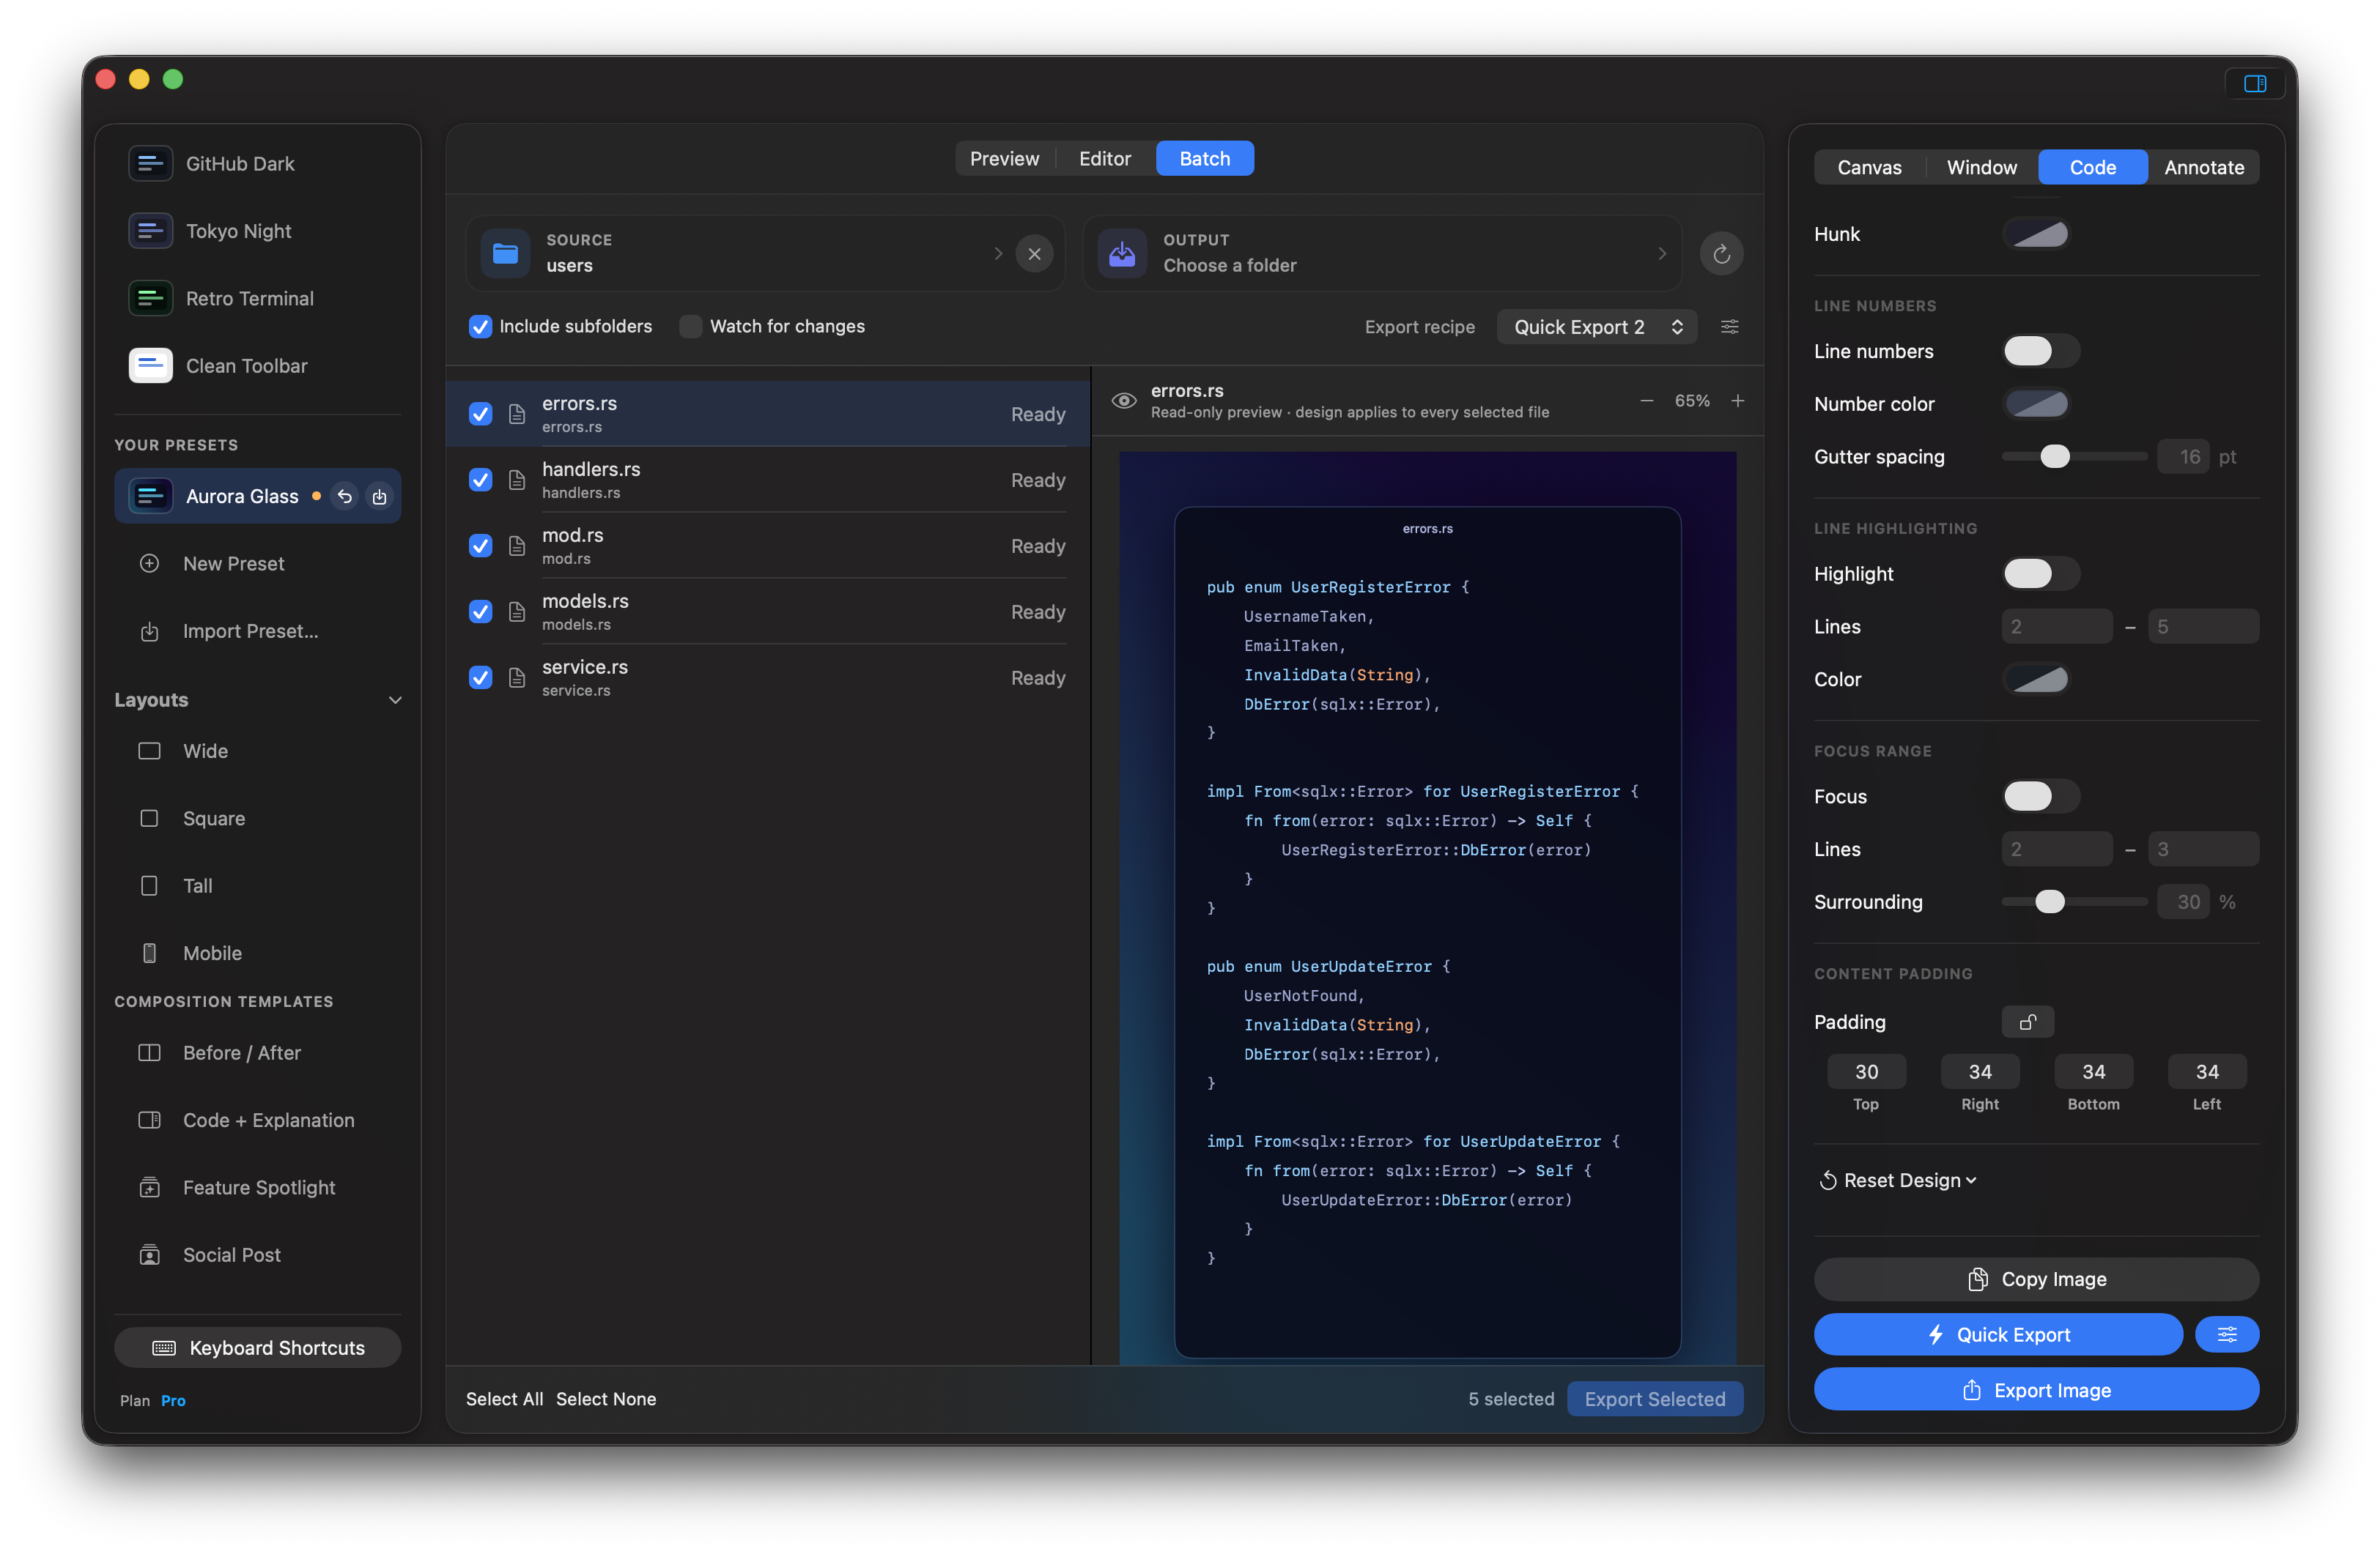Click Export Selected button
Viewport: 2380px width, 1554px height.
[1655, 1399]
